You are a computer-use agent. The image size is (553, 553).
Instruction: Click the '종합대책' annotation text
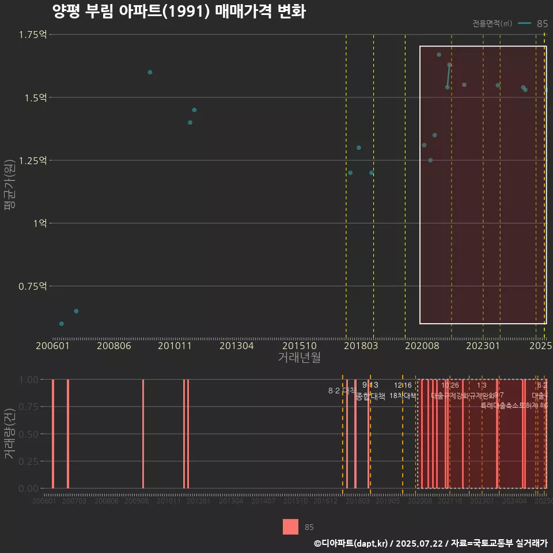pyautogui.click(x=370, y=396)
